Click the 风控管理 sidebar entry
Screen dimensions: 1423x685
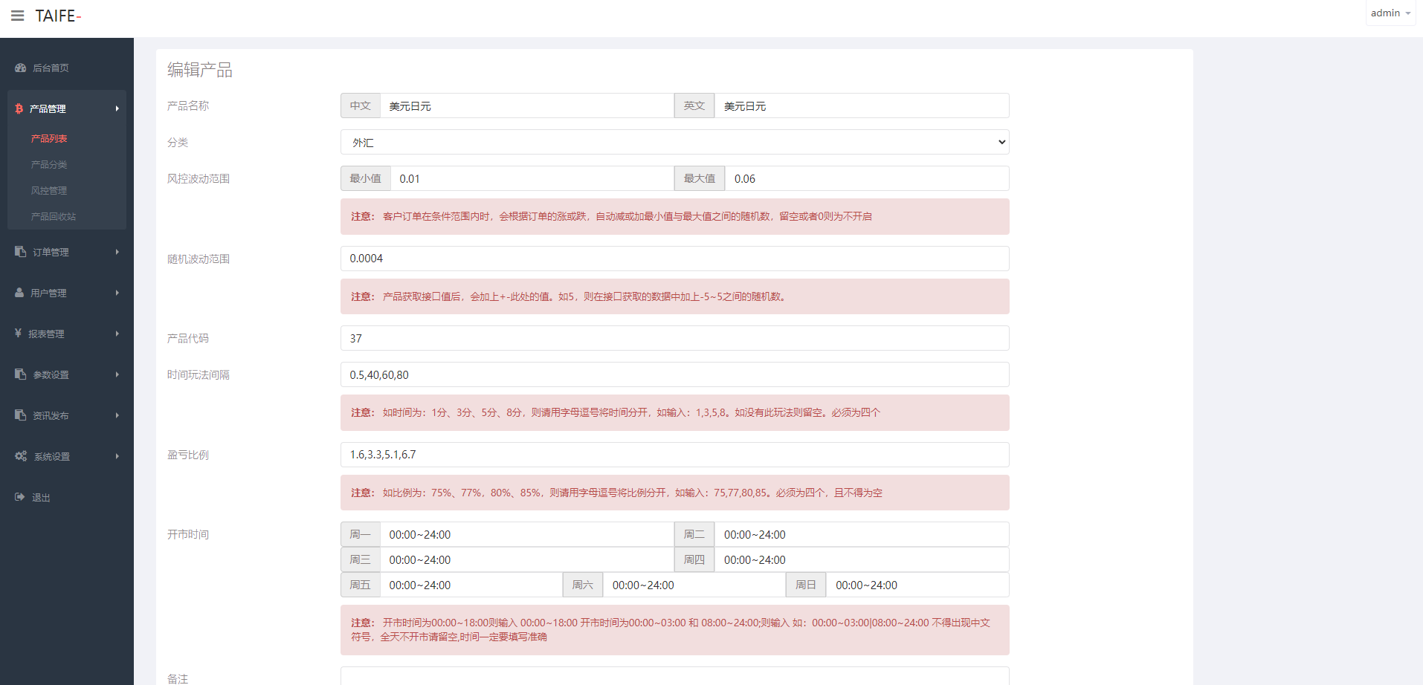coord(49,190)
